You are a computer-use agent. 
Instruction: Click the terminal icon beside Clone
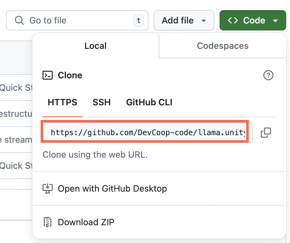[x=48, y=75]
